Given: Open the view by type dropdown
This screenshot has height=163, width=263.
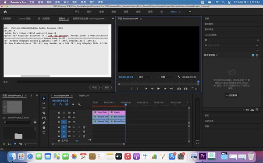Looking at the screenshot, I should click(211, 55).
